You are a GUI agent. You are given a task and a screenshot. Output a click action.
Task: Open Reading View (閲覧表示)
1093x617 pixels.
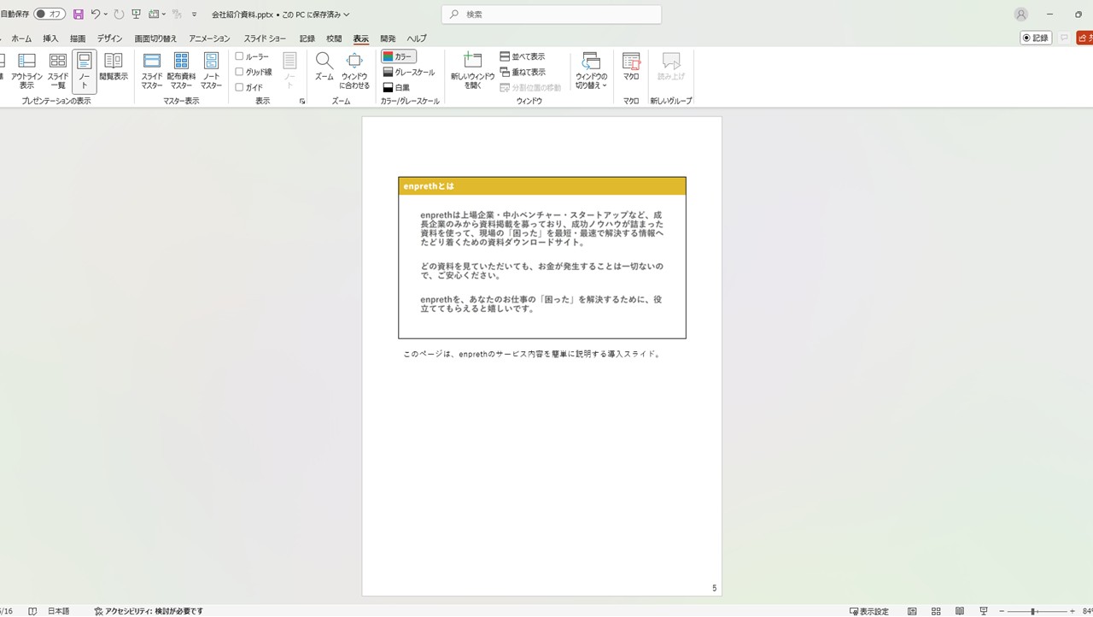(x=114, y=67)
